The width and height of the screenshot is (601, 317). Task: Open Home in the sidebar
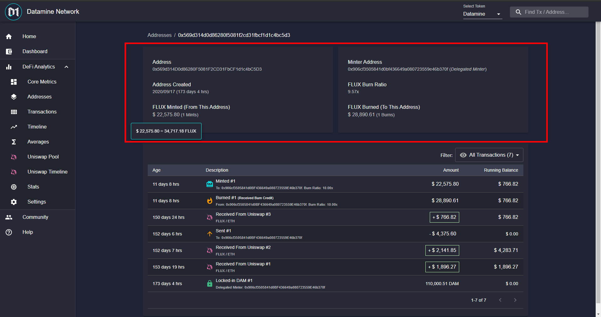coord(38,37)
